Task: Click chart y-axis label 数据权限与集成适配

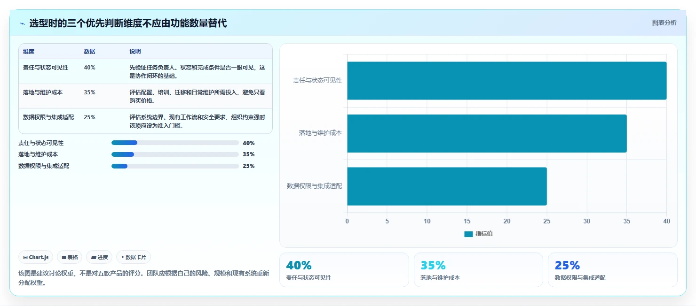Action: 315,186
